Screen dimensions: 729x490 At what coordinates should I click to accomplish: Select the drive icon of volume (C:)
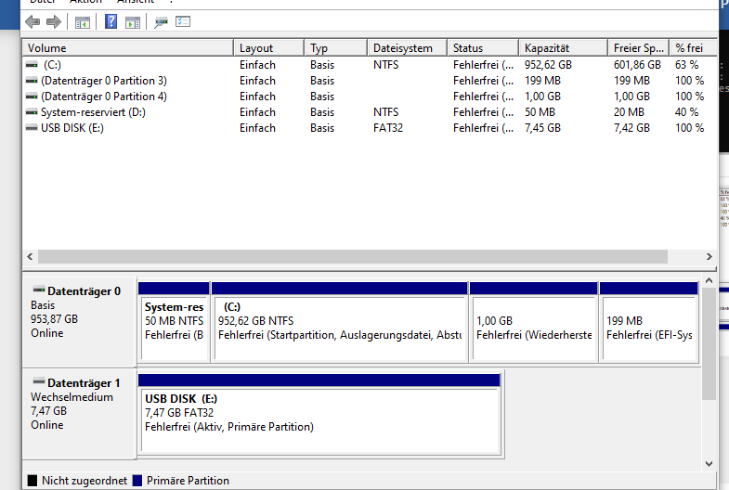32,65
